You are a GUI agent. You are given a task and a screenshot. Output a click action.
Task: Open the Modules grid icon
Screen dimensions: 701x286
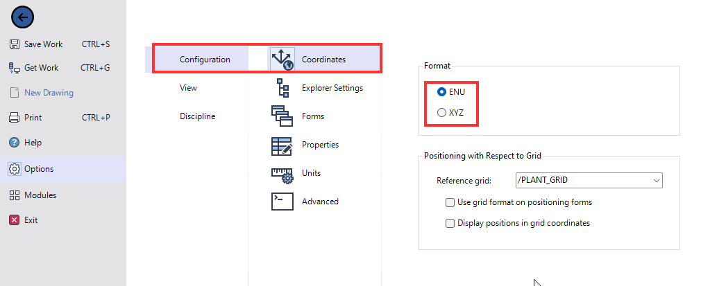click(15, 195)
